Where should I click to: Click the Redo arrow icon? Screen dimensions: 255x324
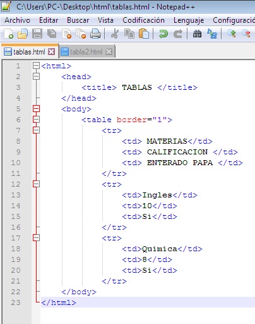pyautogui.click(x=178, y=34)
